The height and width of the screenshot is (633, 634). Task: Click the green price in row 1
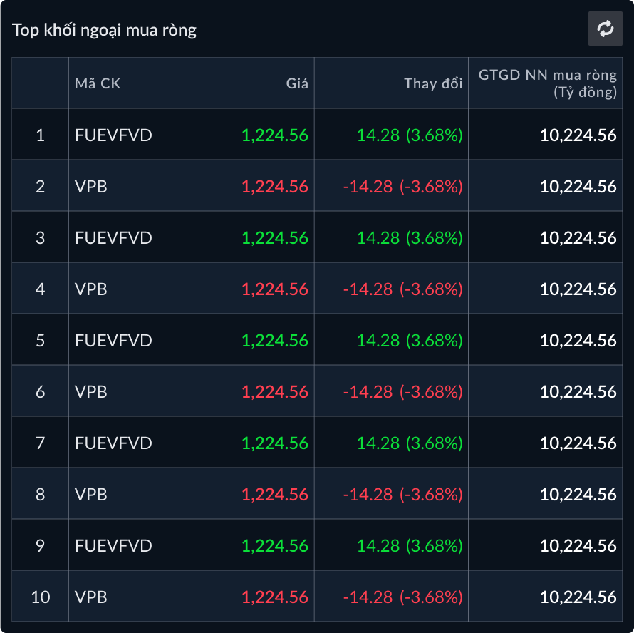pyautogui.click(x=275, y=135)
